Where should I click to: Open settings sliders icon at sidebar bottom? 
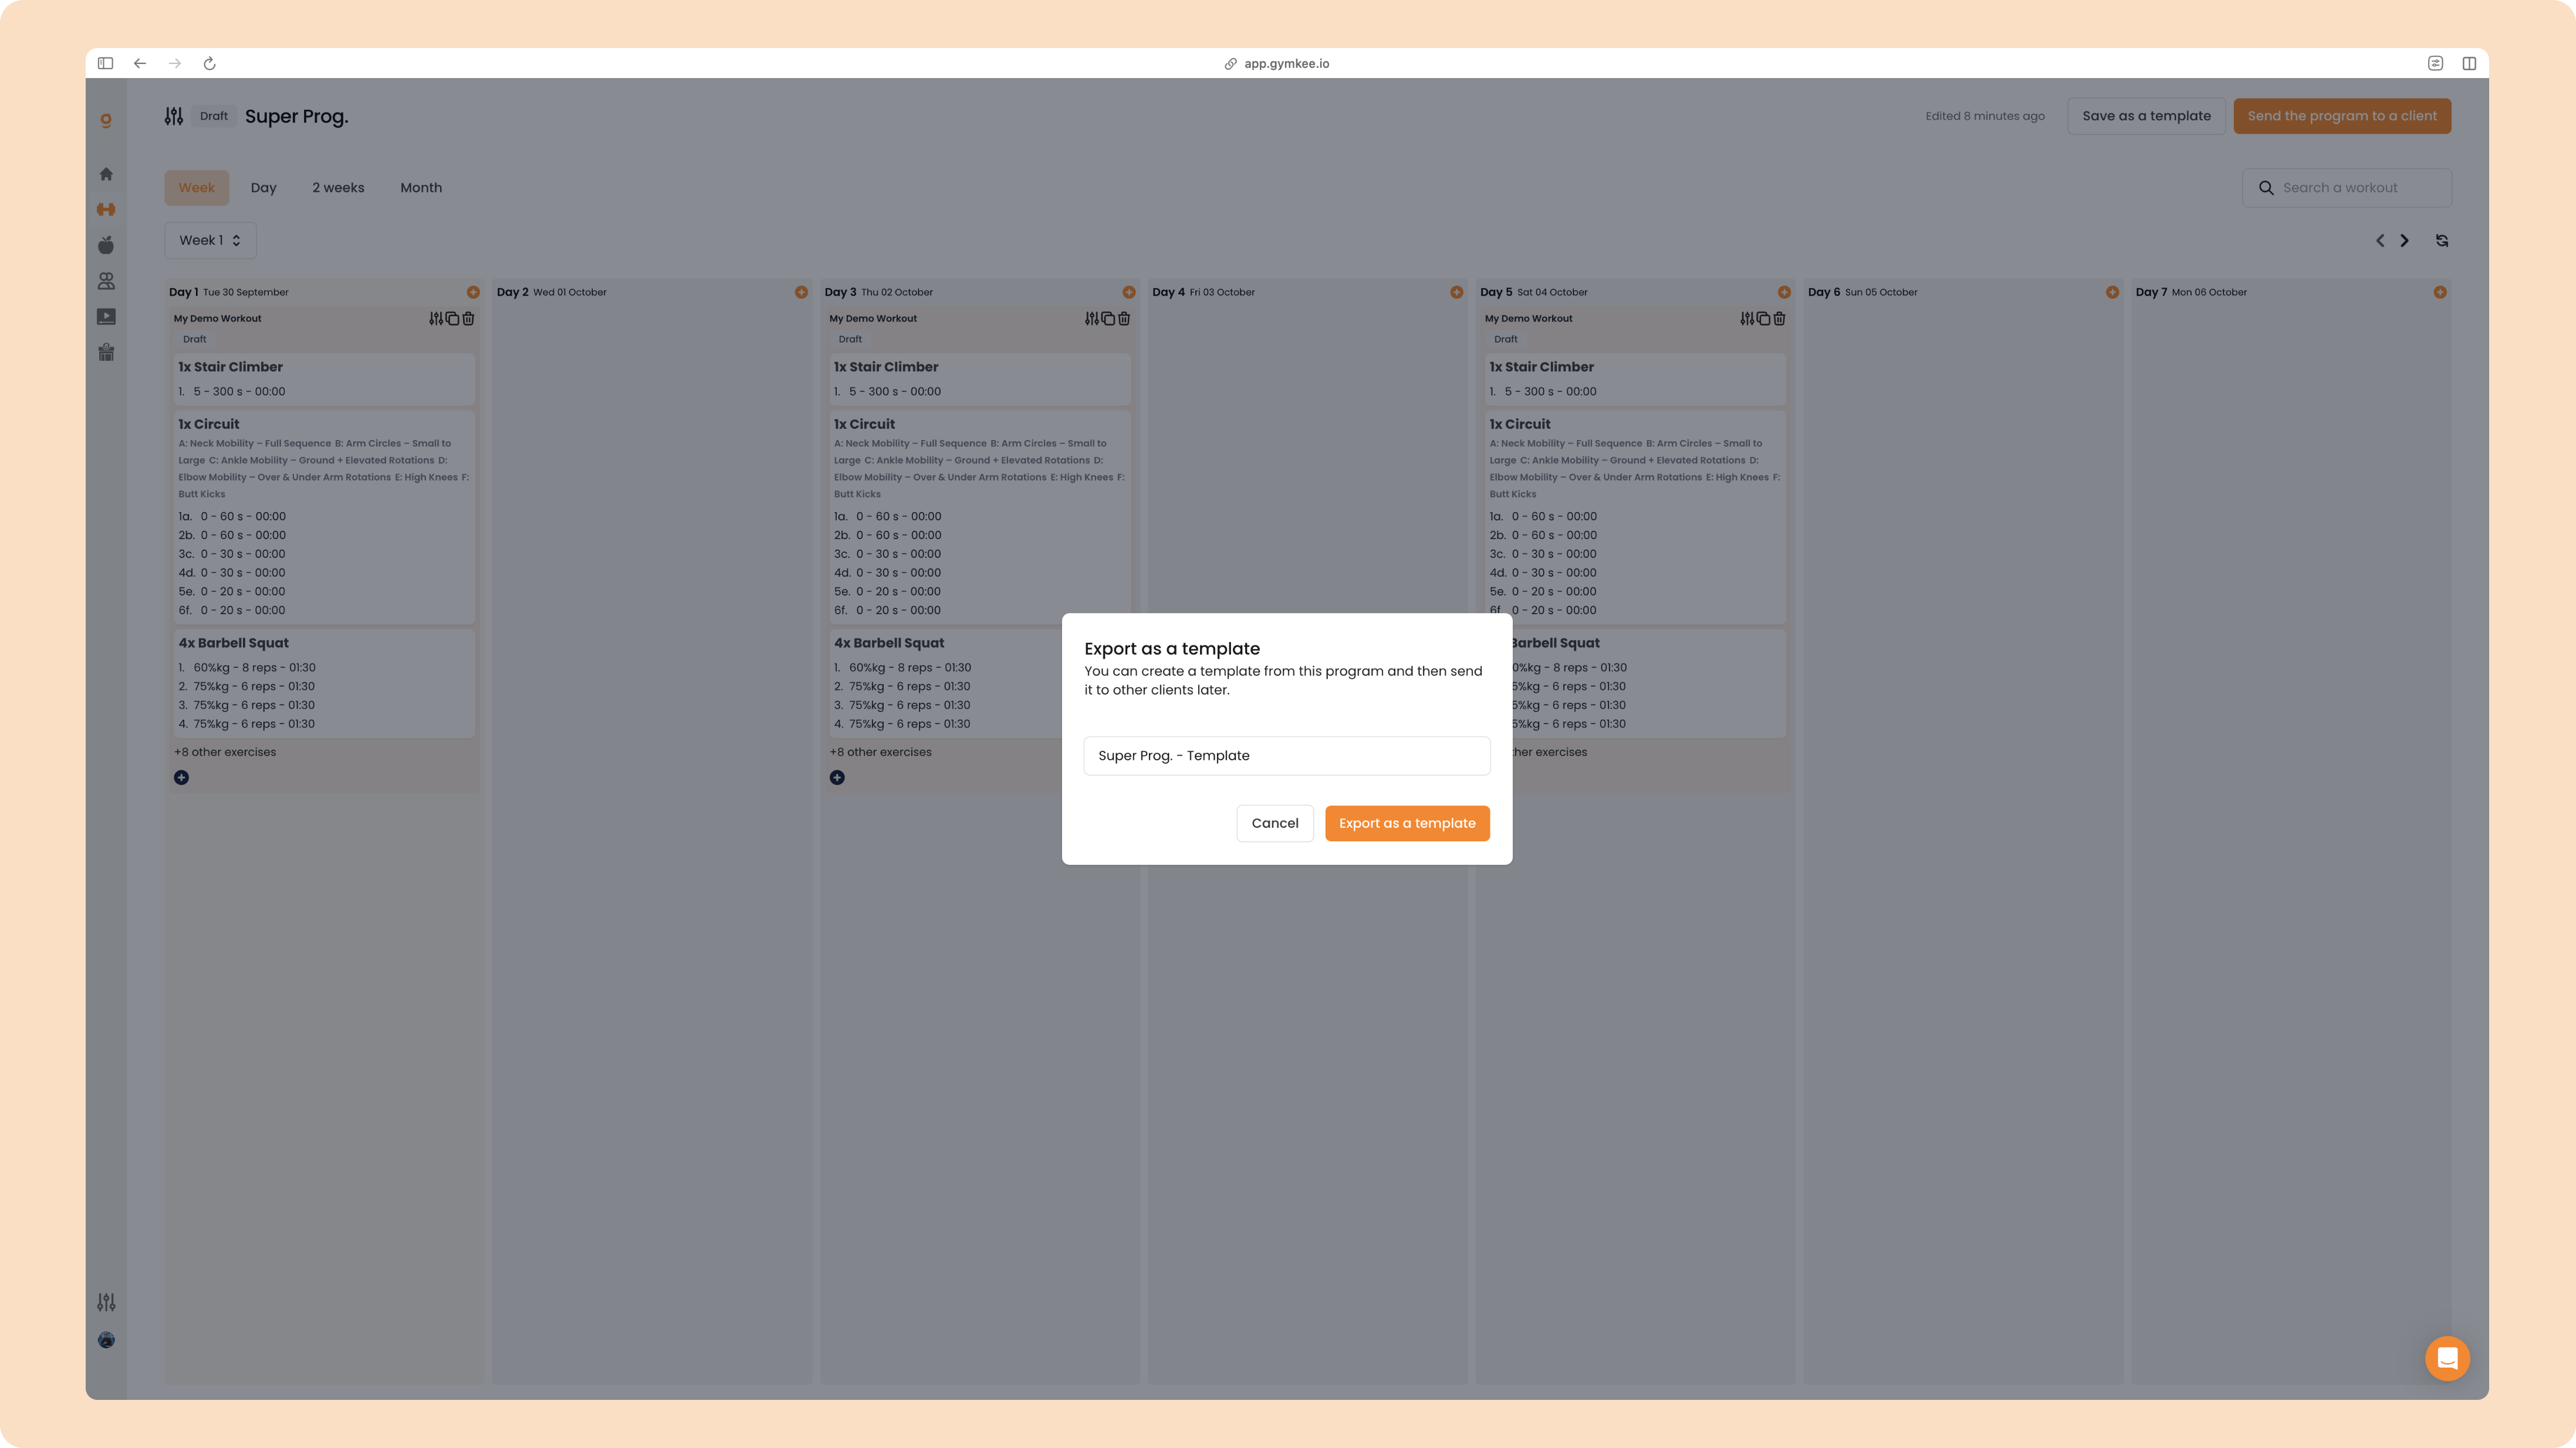point(106,1302)
